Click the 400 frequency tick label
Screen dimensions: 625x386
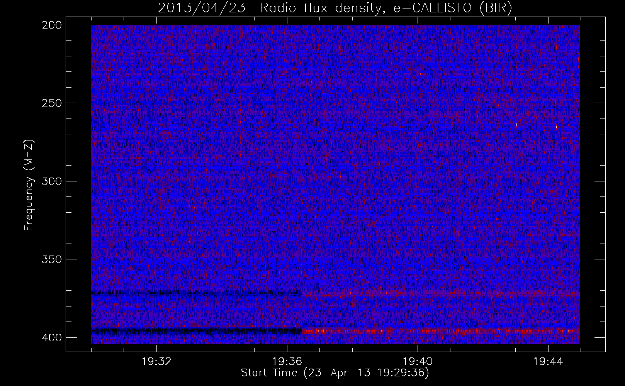tap(51, 337)
